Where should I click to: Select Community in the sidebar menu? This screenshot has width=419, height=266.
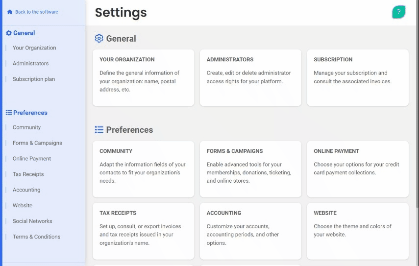(x=26, y=127)
